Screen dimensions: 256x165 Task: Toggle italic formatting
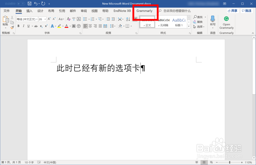23,26
